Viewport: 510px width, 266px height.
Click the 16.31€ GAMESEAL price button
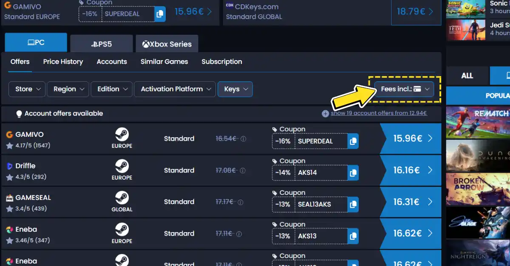(x=411, y=202)
